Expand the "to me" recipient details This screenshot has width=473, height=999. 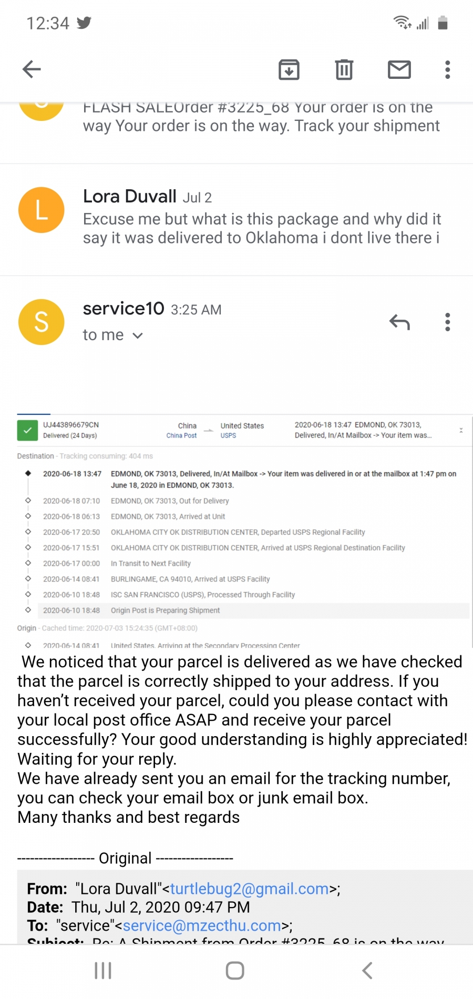[113, 335]
